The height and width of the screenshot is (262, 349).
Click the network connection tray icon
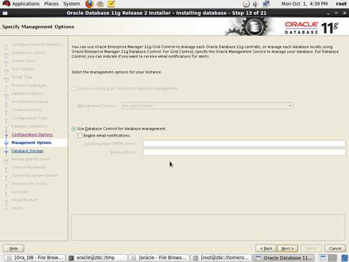click(x=266, y=4)
